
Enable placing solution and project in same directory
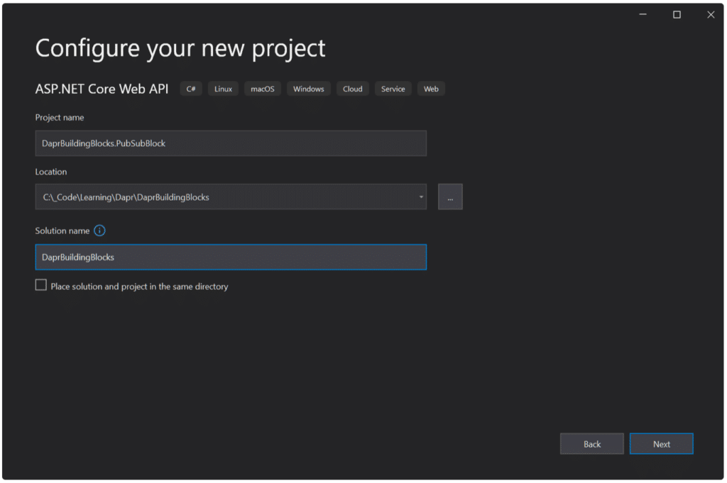pos(41,286)
